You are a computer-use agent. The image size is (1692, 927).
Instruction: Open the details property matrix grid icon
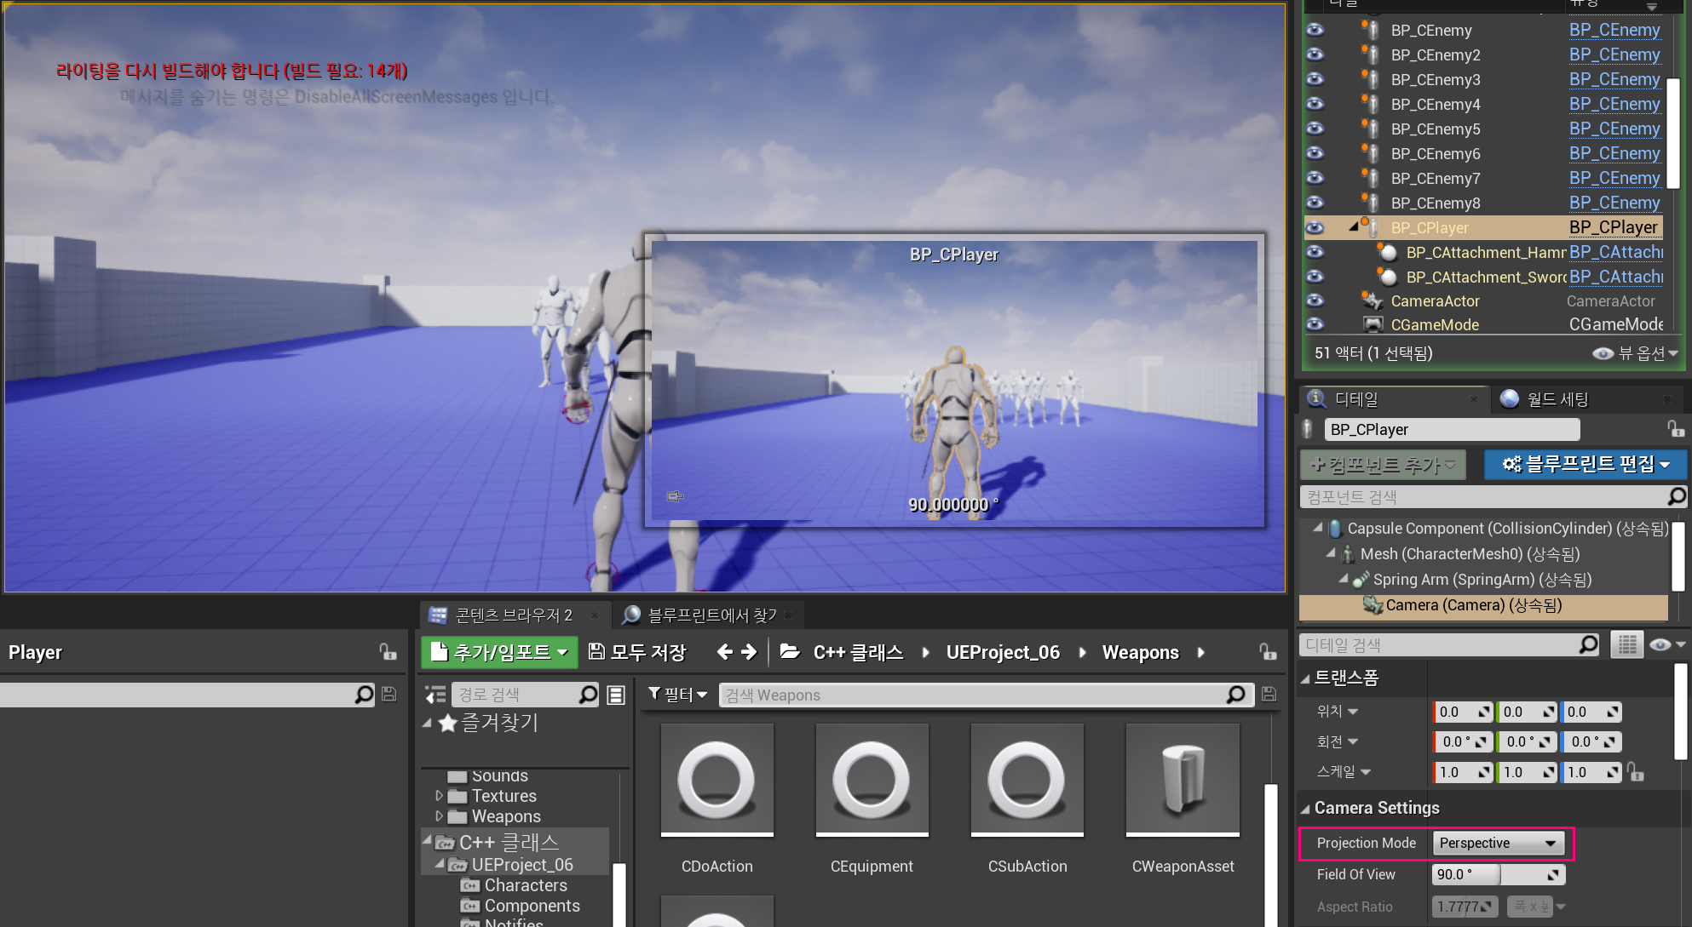pyautogui.click(x=1626, y=644)
